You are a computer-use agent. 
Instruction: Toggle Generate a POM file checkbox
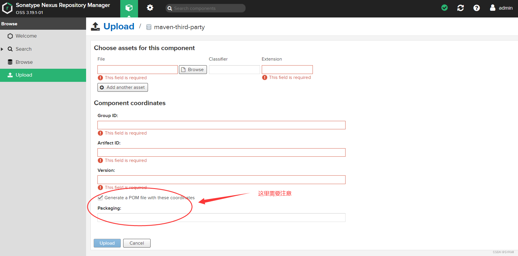pyautogui.click(x=100, y=198)
